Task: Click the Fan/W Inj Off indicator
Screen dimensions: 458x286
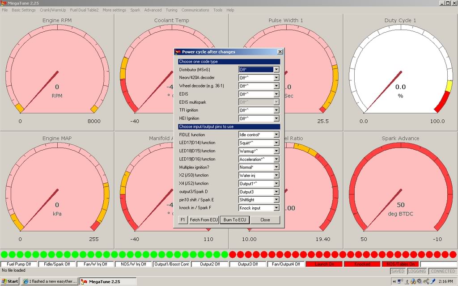Action: coord(95,264)
